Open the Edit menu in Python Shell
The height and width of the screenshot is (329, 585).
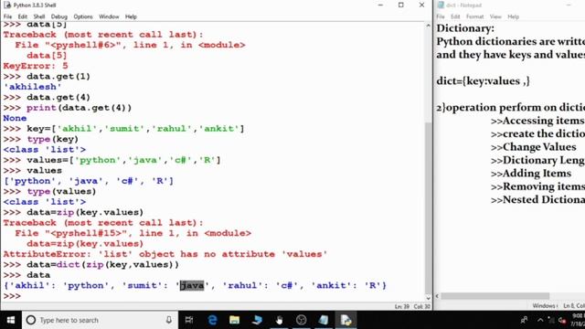click(x=22, y=16)
